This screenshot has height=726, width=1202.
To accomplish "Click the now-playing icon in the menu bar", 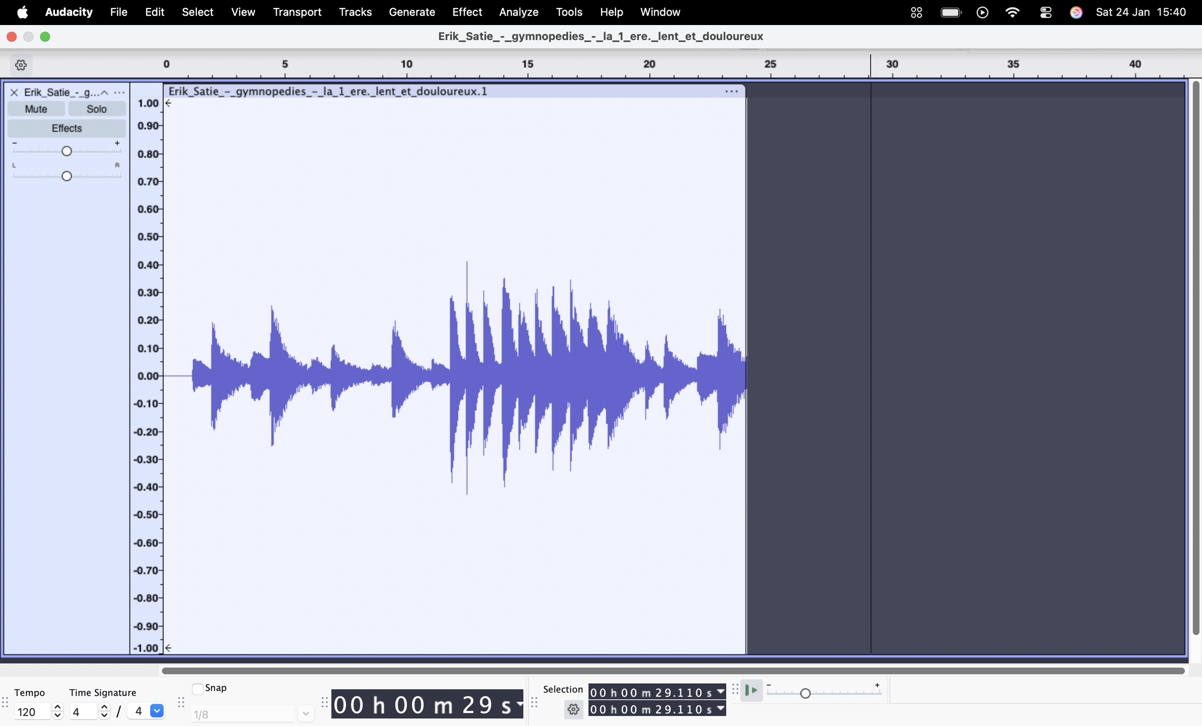I will click(x=982, y=12).
